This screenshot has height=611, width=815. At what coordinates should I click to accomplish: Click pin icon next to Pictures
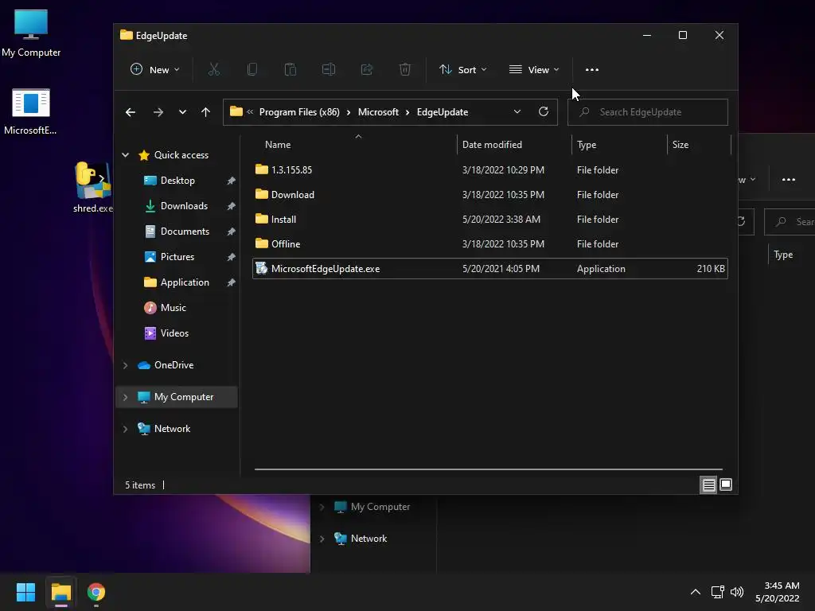tap(232, 257)
